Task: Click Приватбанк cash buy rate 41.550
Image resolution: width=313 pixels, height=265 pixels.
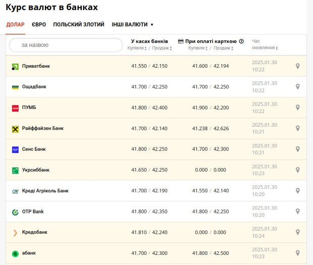Action: [139, 66]
